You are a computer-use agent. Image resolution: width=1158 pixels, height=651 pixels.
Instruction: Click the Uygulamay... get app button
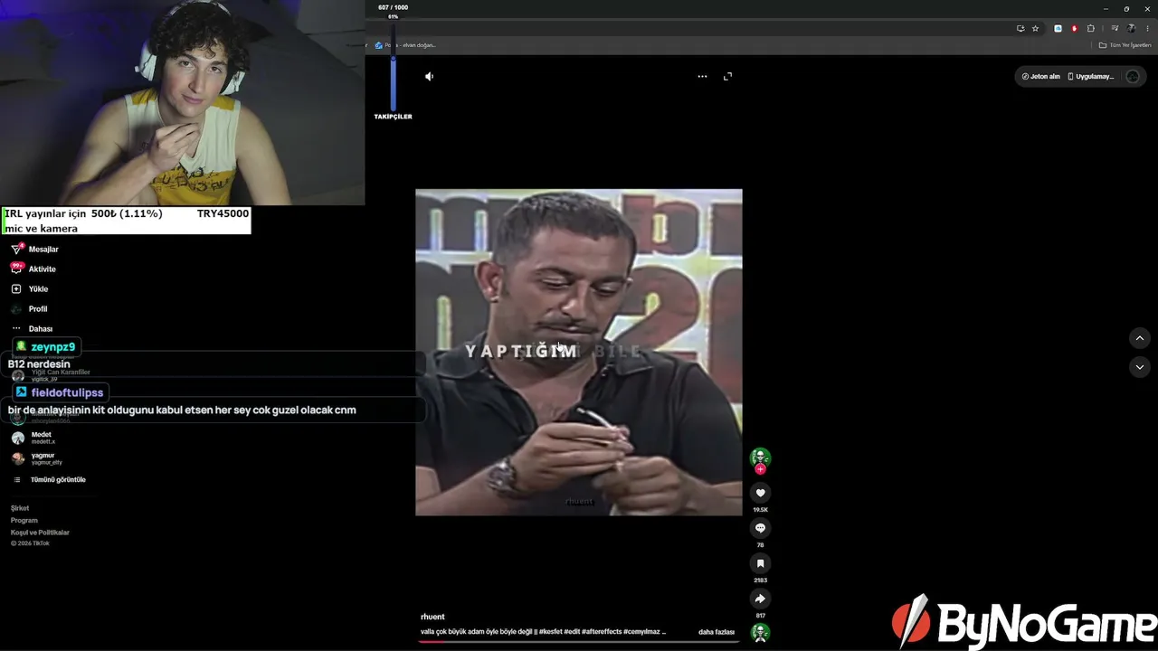1091,77
